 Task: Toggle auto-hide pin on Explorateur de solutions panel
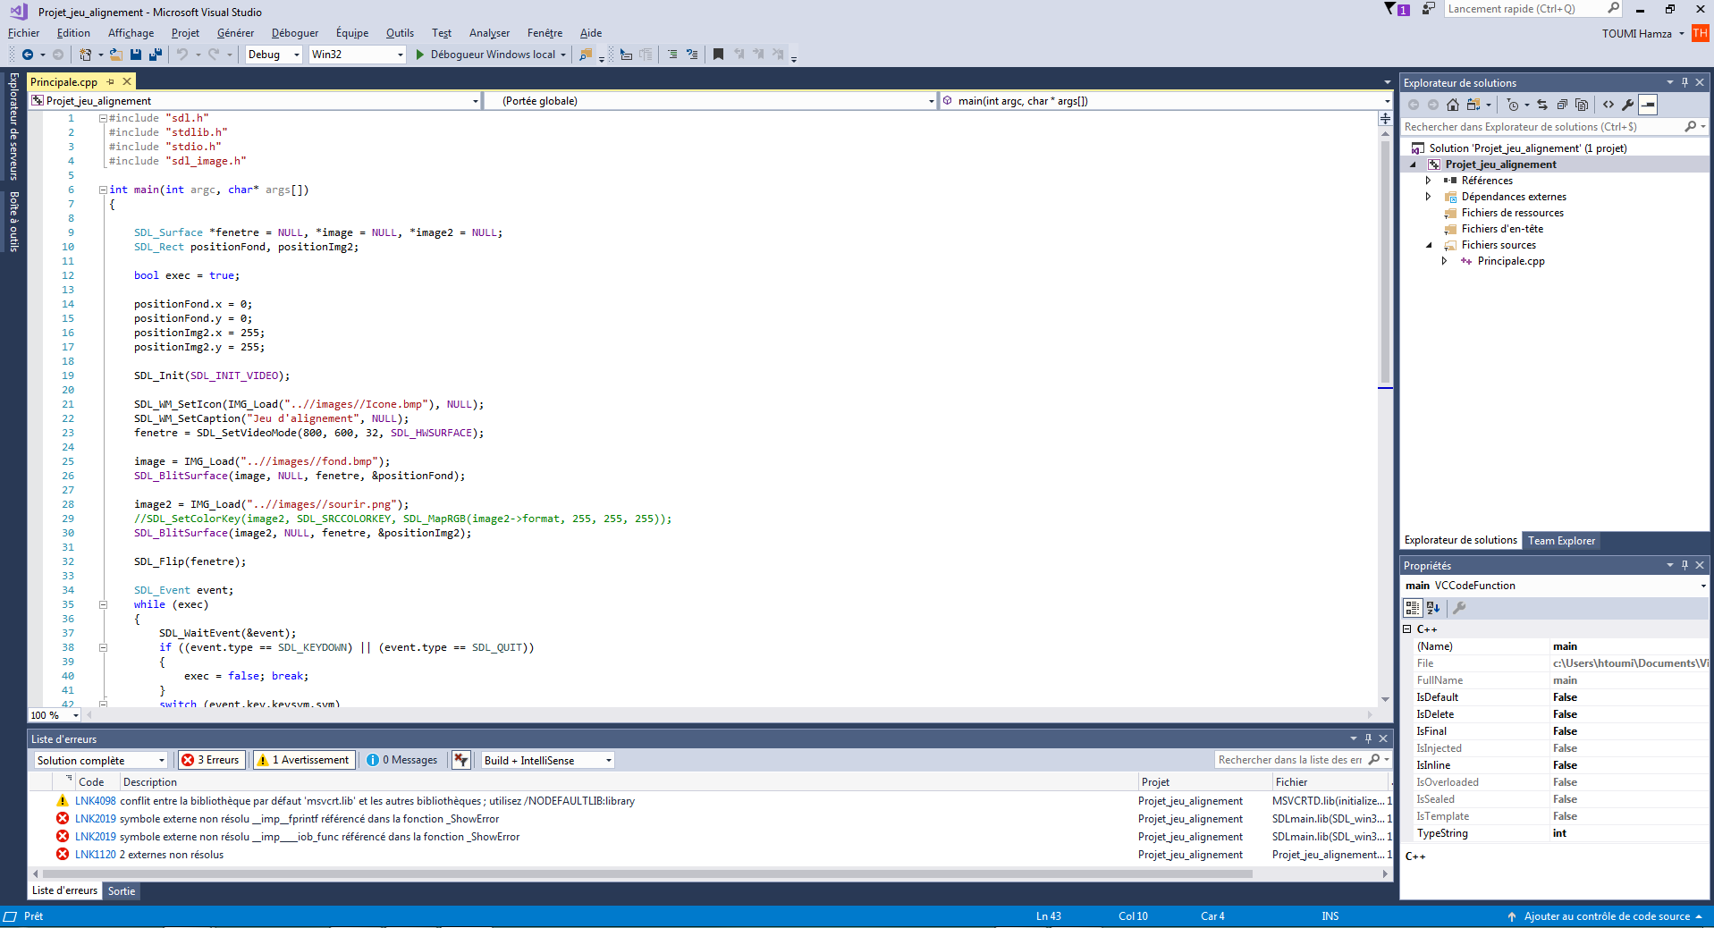pos(1685,82)
